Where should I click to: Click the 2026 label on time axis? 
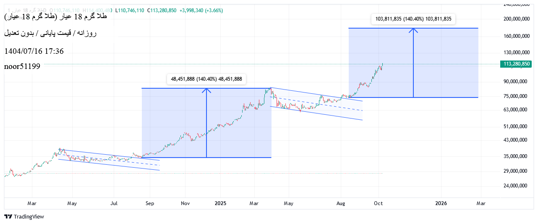coord(441,203)
